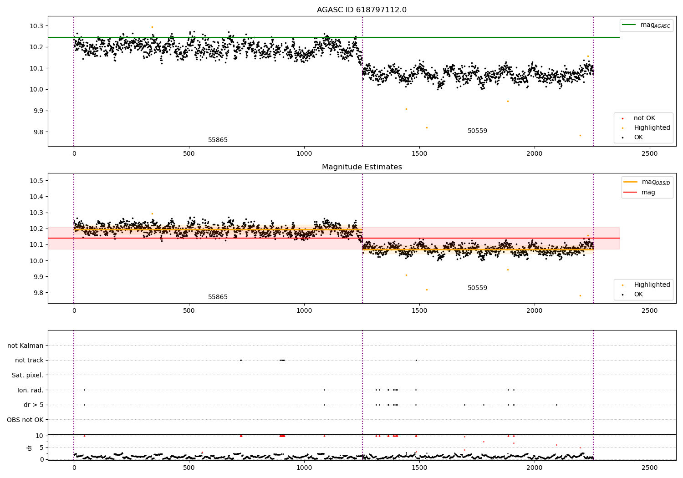Click y-tick 5 on the dr axis
683x478 pixels.
click(x=41, y=447)
